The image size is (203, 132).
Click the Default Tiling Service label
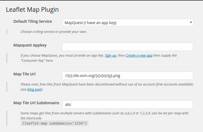[x=33, y=21]
